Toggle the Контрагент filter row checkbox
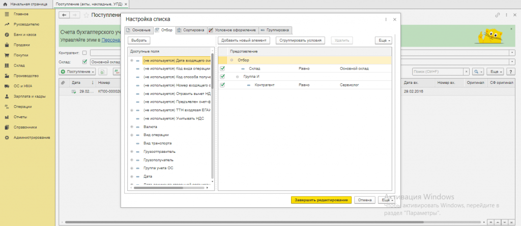 pos(222,85)
